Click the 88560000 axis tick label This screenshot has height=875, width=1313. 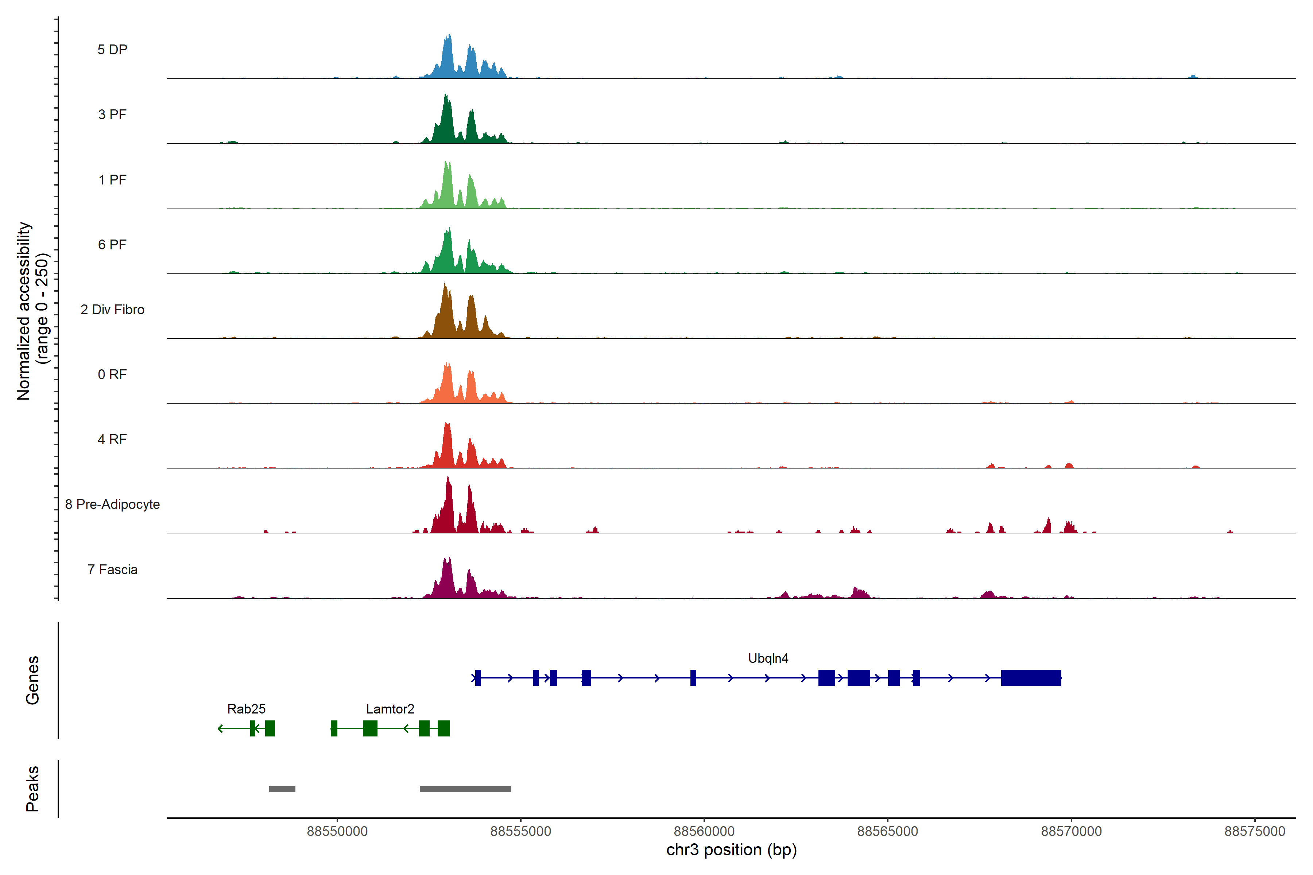pyautogui.click(x=704, y=832)
